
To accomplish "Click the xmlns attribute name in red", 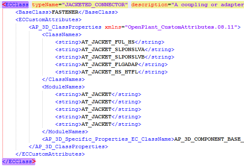I will 113,27.
